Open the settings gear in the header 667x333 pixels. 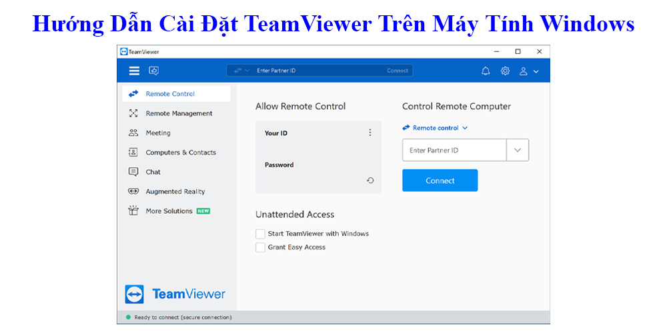505,71
